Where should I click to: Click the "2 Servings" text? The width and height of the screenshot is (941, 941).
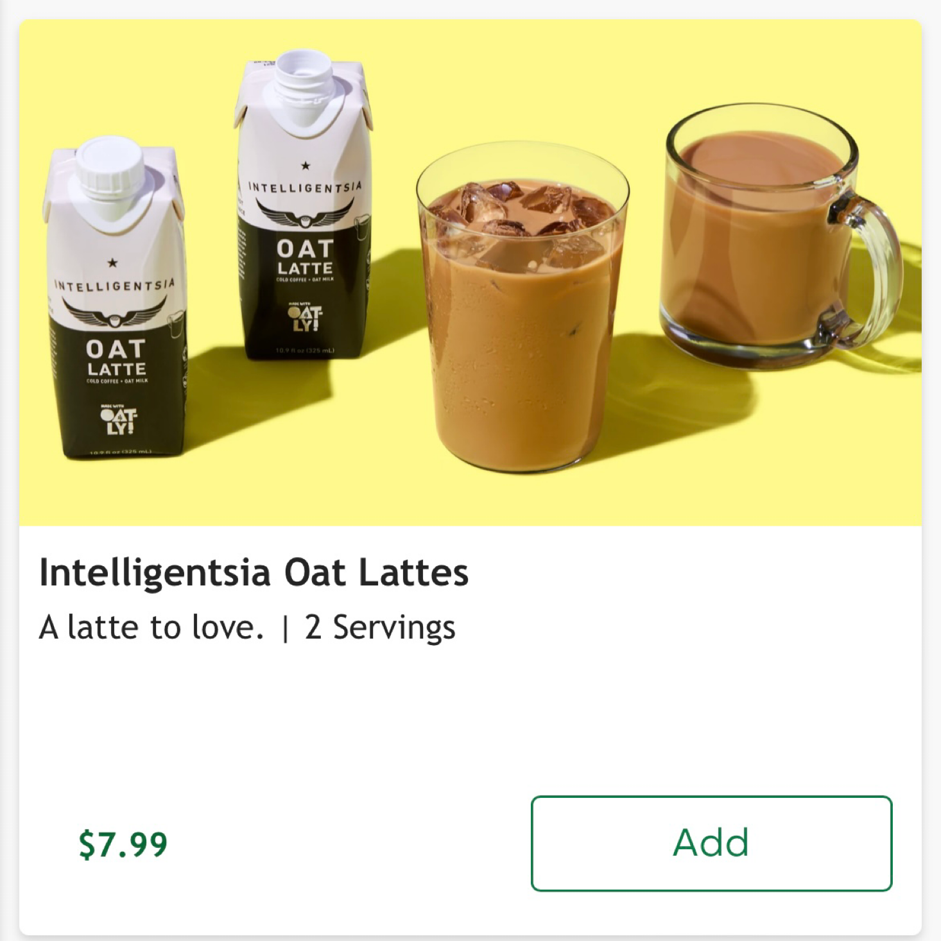(x=380, y=628)
